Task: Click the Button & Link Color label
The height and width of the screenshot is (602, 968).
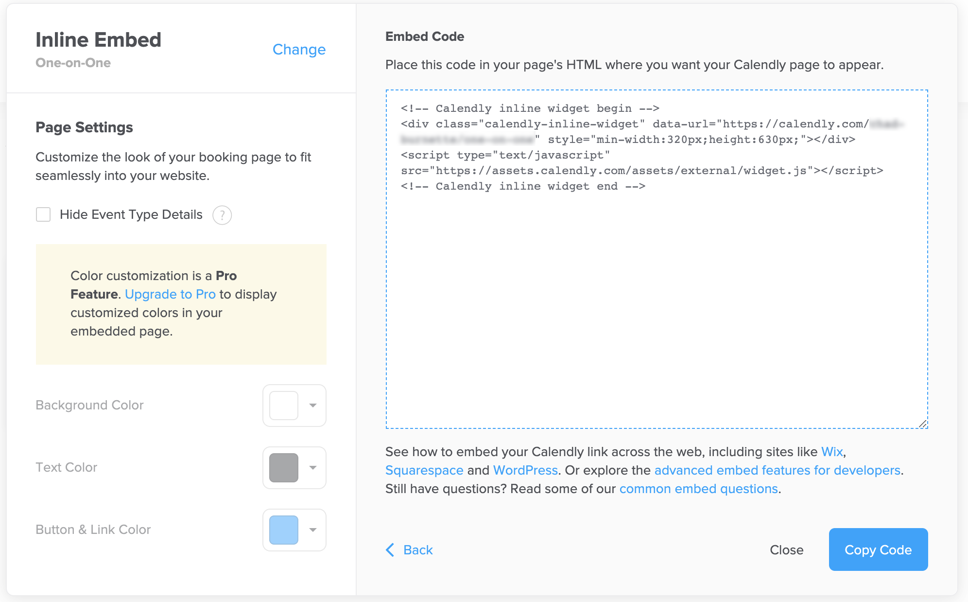Action: point(93,530)
